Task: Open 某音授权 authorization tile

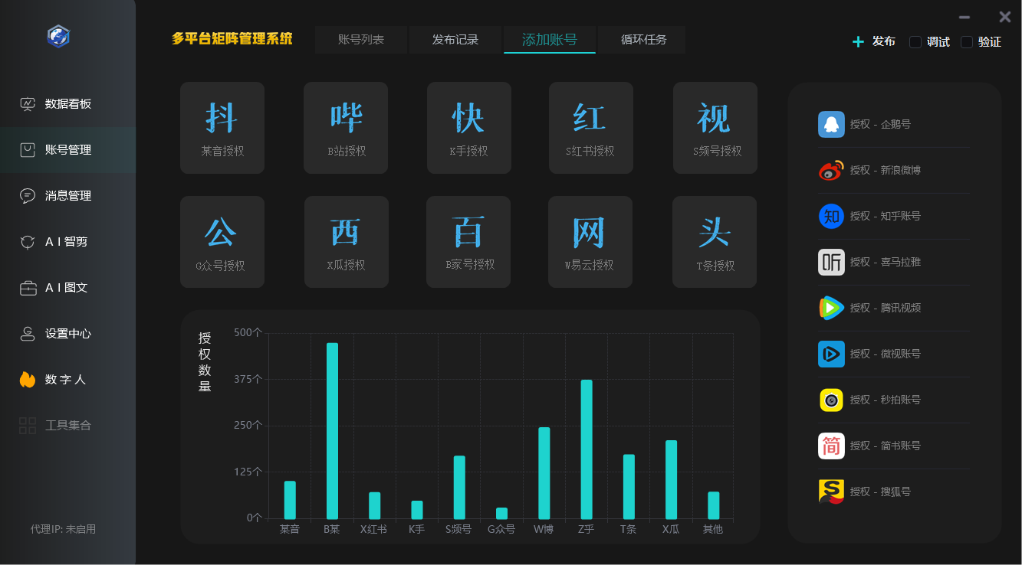Action: click(x=222, y=128)
